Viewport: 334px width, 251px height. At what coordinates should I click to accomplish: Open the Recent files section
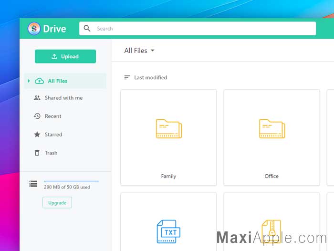(53, 116)
